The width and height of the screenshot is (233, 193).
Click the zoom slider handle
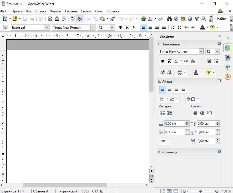(x=201, y=191)
